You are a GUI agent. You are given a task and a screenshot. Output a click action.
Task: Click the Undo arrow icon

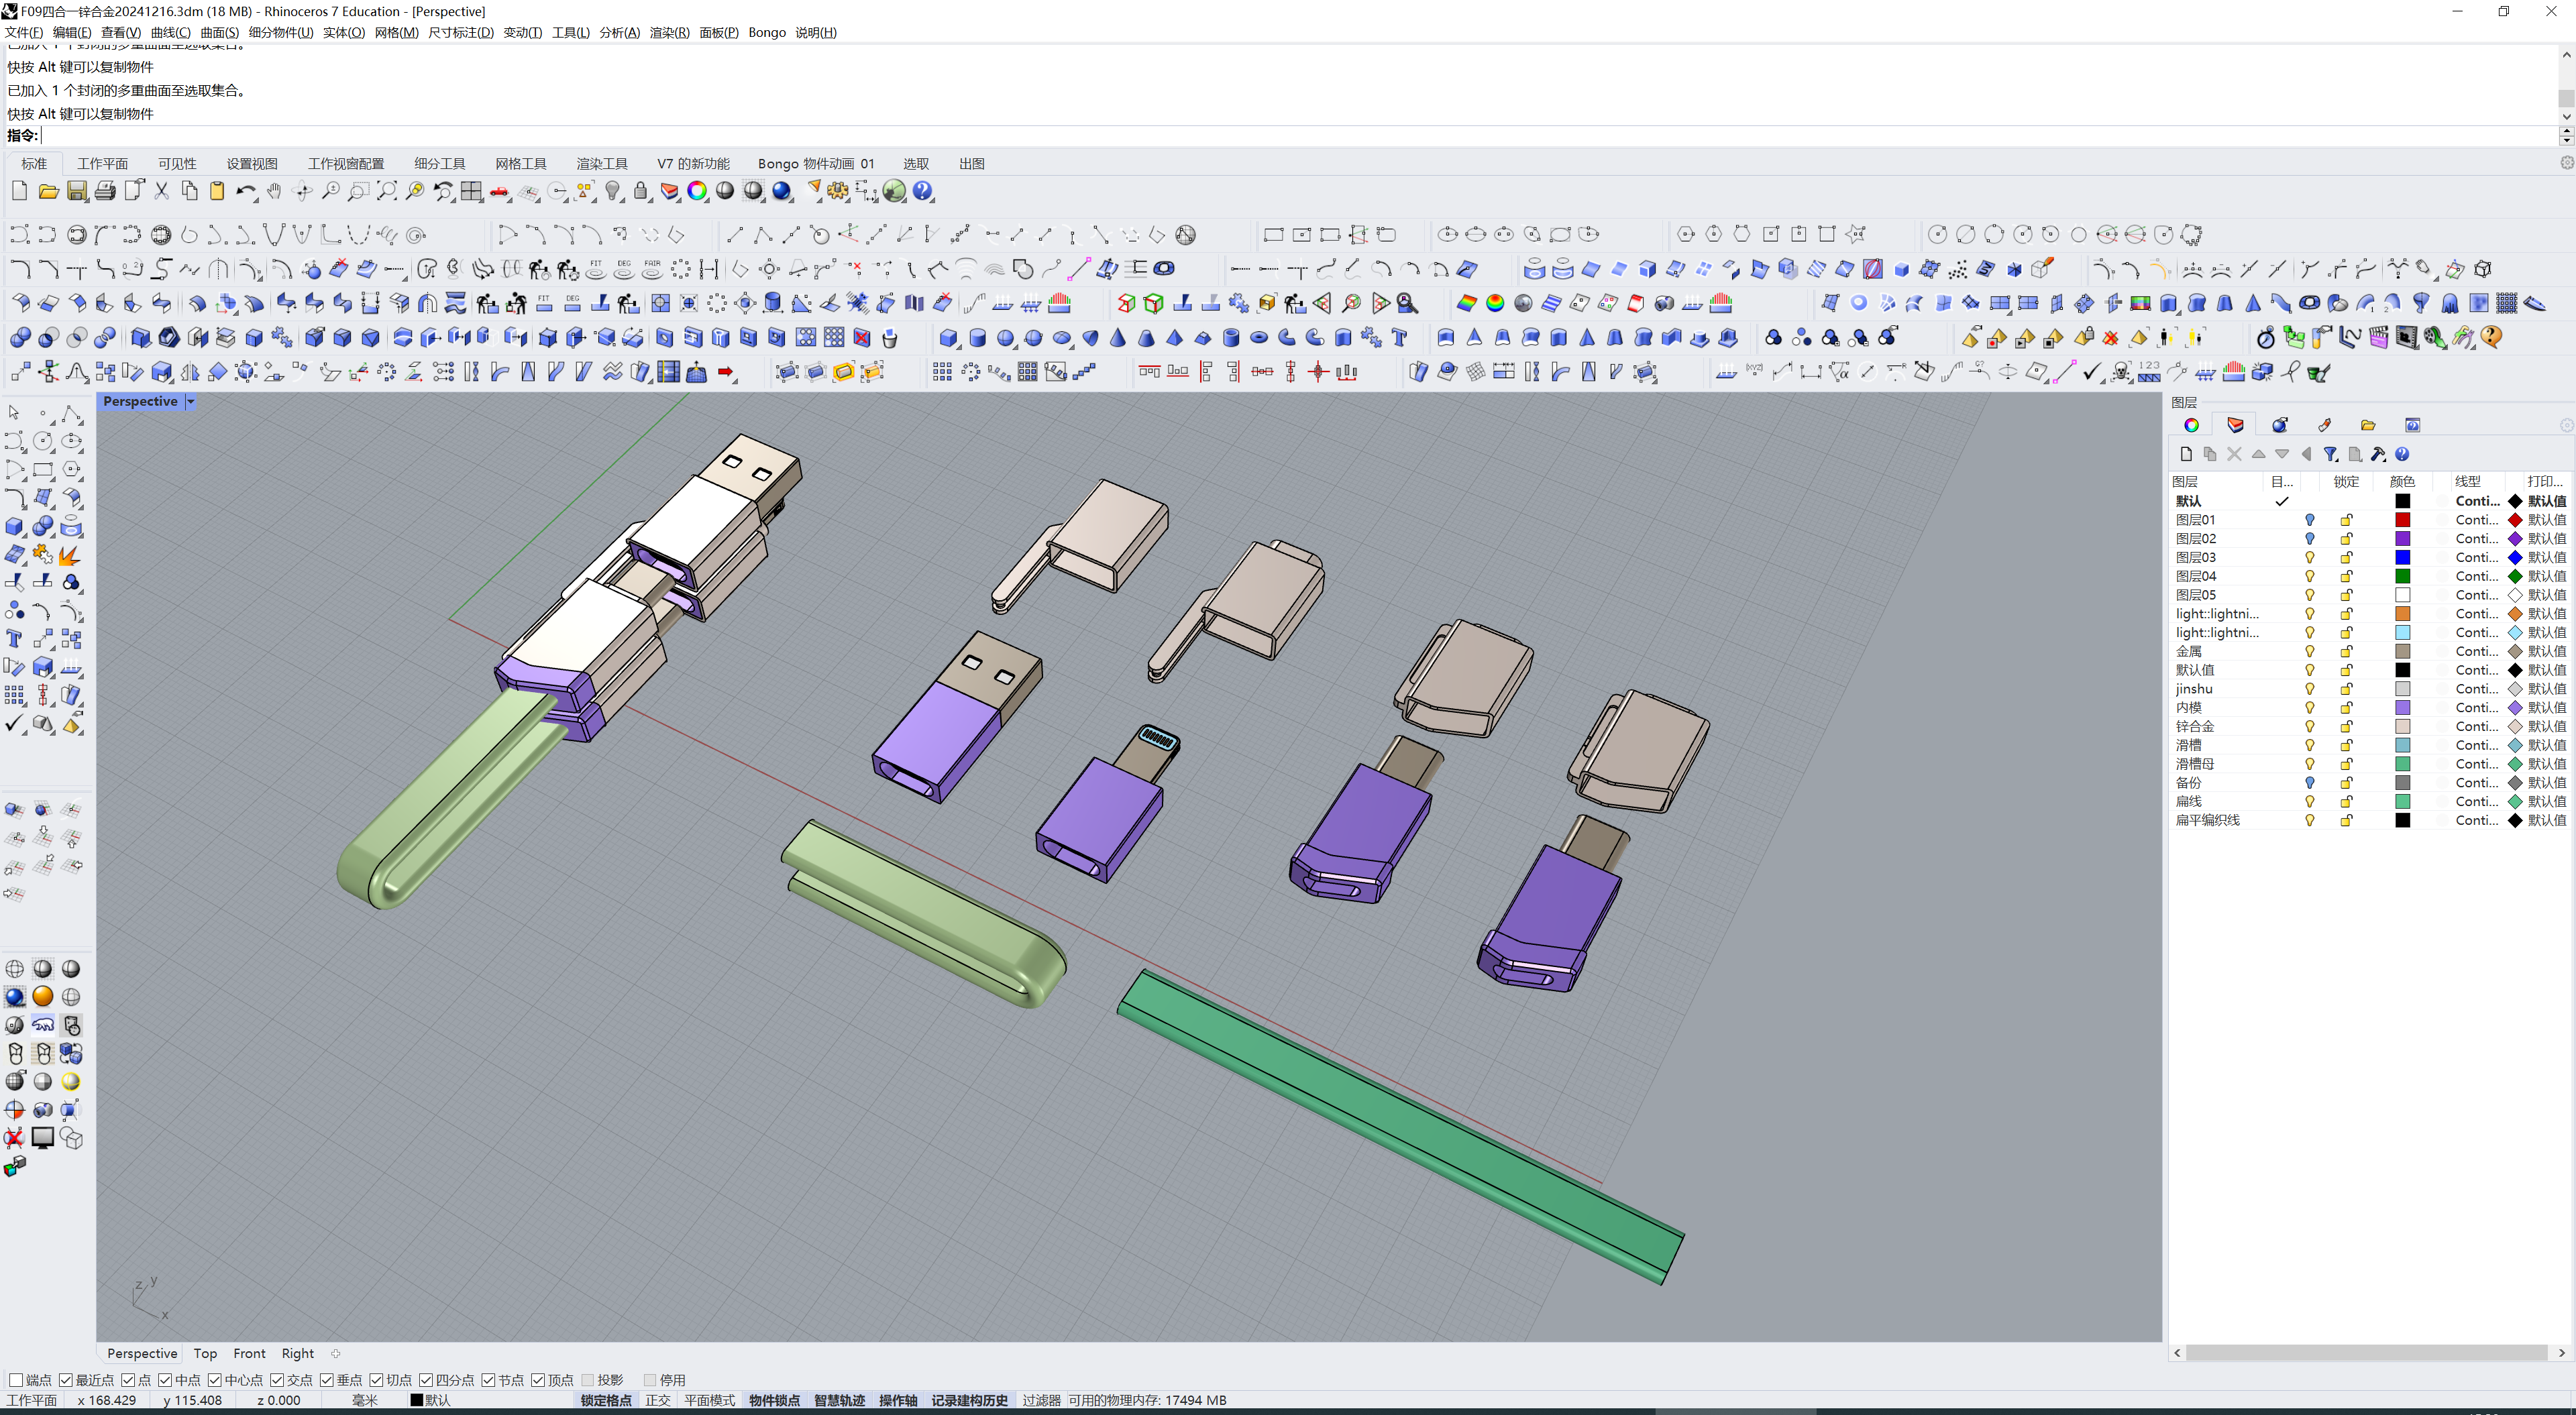click(245, 191)
